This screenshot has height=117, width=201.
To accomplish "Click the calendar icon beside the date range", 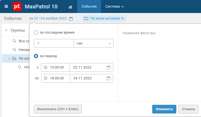I will coord(71,19).
